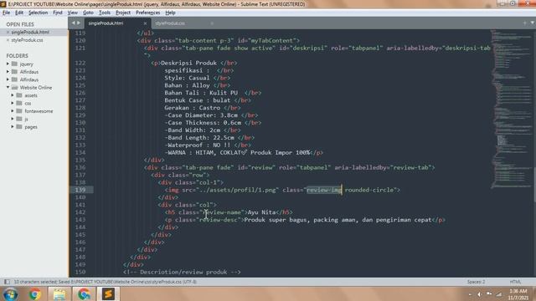Click 'rounded-circle' class on line 139

click(x=369, y=190)
